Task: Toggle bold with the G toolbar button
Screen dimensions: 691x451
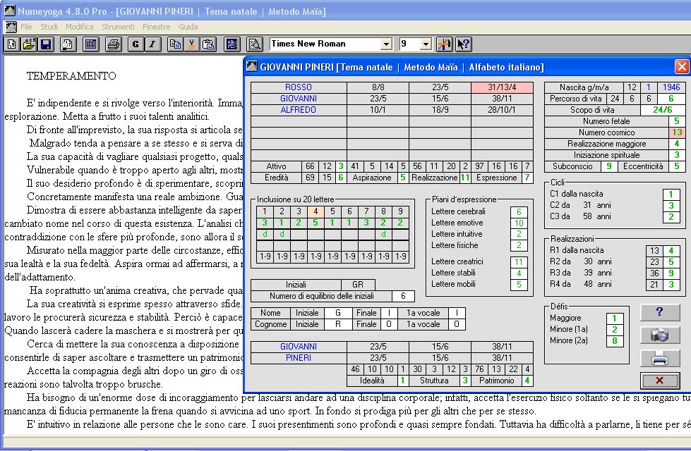Action: pyautogui.click(x=136, y=44)
